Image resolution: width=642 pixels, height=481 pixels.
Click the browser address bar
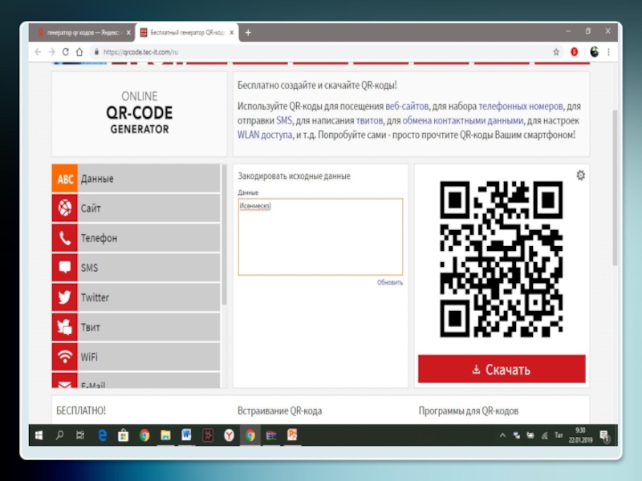321,51
